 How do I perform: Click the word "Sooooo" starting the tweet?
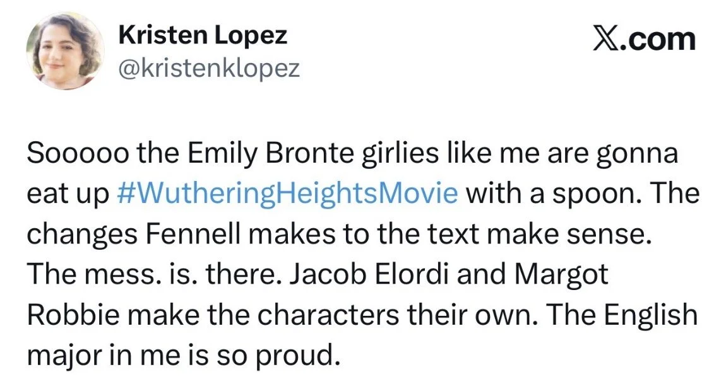[66, 154]
